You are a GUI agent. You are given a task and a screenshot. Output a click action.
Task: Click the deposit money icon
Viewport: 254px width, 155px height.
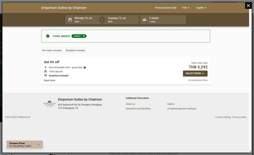(46, 72)
